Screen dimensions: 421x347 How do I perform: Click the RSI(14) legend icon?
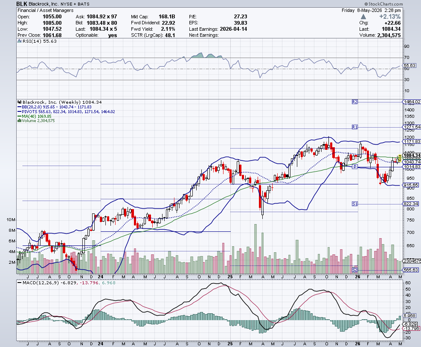pos(19,41)
